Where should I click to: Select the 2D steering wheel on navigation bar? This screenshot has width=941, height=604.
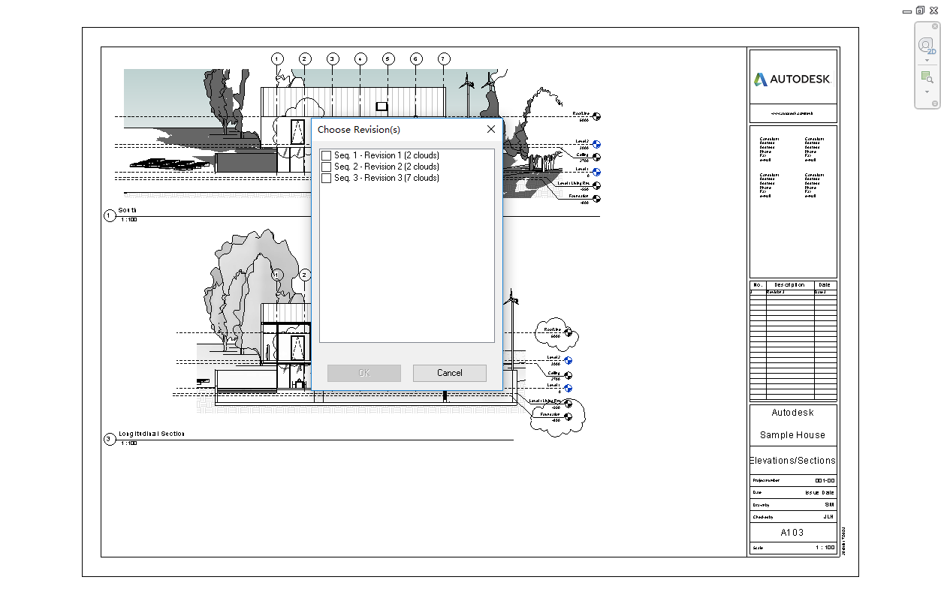click(926, 45)
